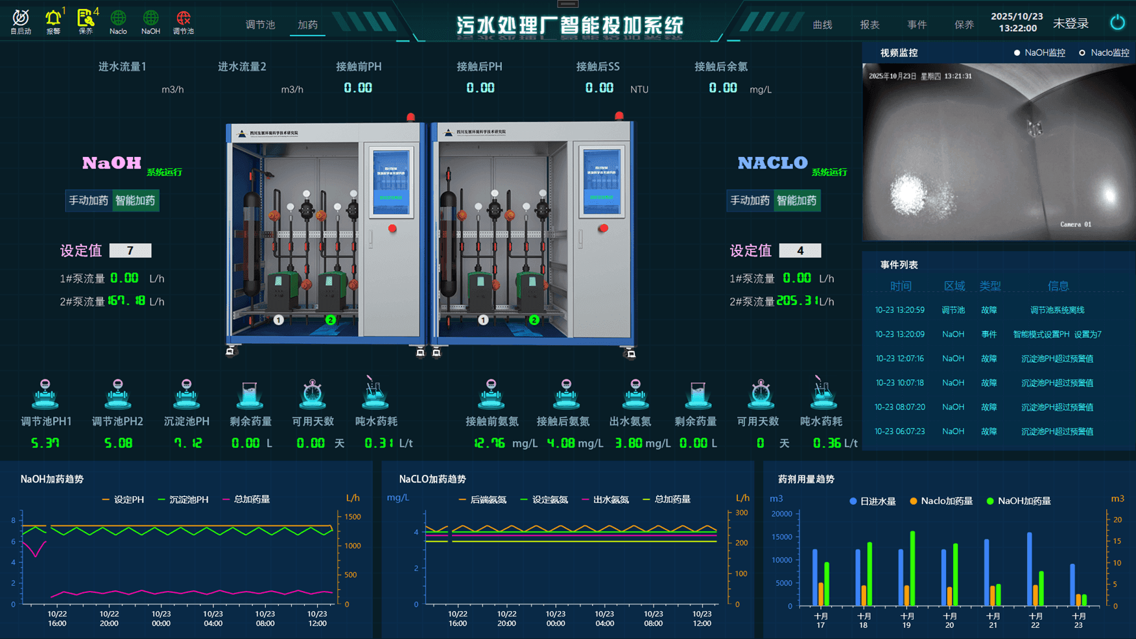This screenshot has width=1136, height=639.
Task: Open the 报表 reports page
Action: point(870,25)
